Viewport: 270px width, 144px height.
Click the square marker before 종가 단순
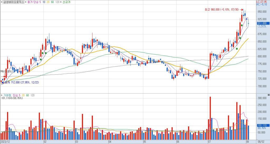click(x=26, y=2)
